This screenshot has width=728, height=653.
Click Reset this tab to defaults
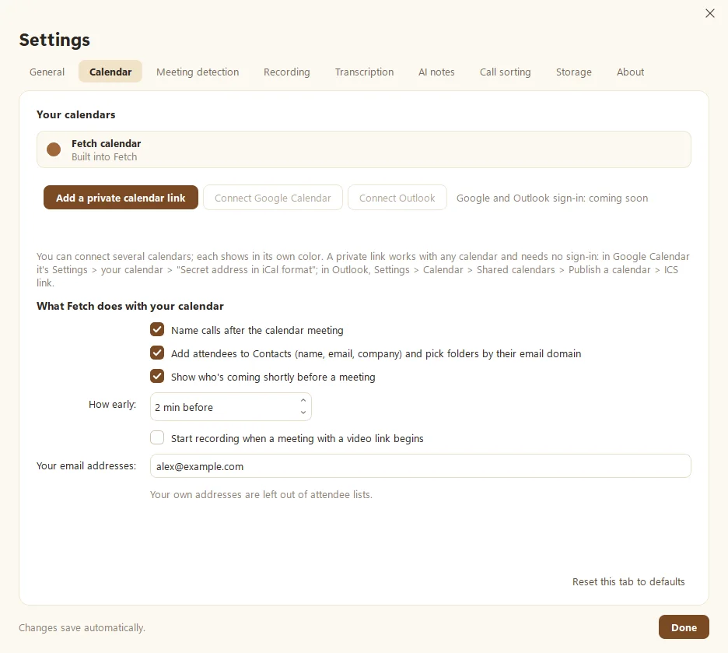point(628,581)
